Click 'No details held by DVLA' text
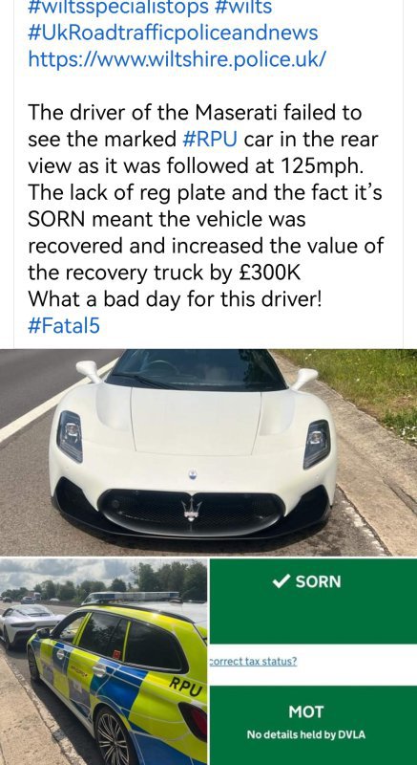Image resolution: width=417 pixels, height=765 pixels. [x=305, y=734]
